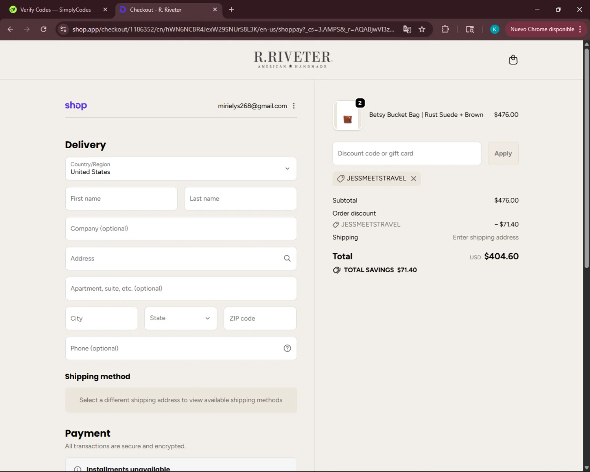Click the Installments unavailable info icon
This screenshot has height=472, width=590.
click(x=77, y=469)
